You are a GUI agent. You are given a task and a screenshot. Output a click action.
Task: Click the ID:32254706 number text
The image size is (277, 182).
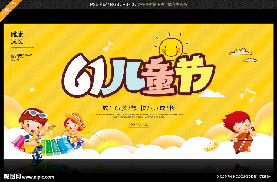click(x=224, y=177)
